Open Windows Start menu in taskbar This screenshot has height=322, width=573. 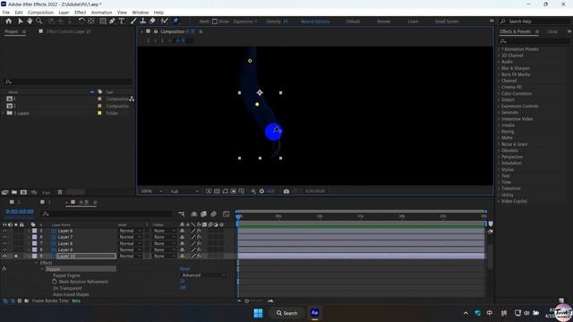259,313
